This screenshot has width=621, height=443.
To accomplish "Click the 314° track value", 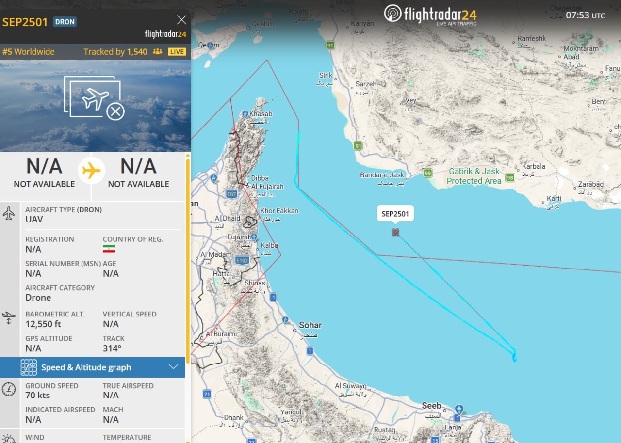I will pyautogui.click(x=112, y=348).
